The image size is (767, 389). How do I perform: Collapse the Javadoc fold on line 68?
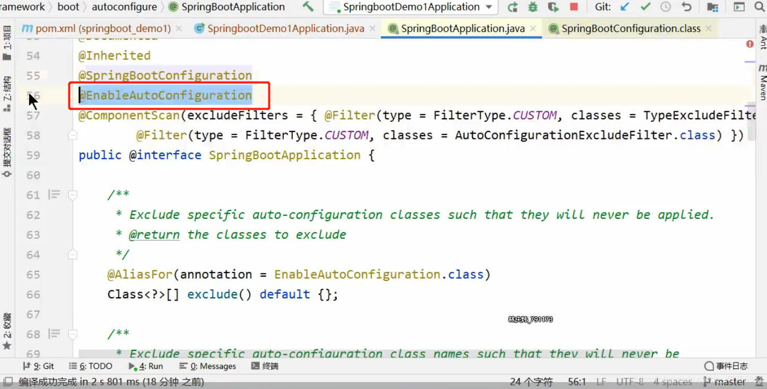(73, 334)
